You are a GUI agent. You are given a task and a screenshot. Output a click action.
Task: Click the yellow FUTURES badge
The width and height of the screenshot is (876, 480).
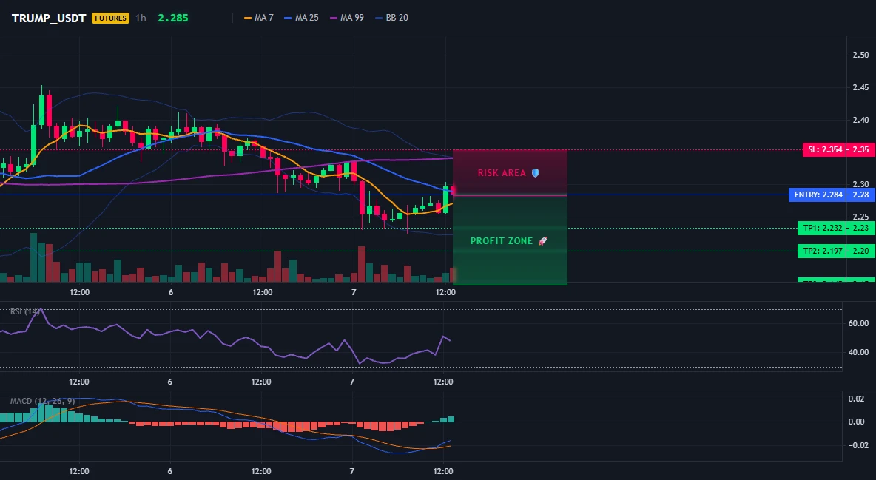111,18
